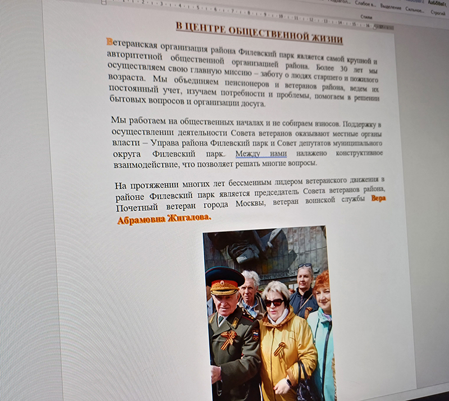Image resolution: width=449 pixels, height=401 pixels.
Task: Place cursor on the word "пенсионеров"
Action: pyautogui.click(x=247, y=84)
